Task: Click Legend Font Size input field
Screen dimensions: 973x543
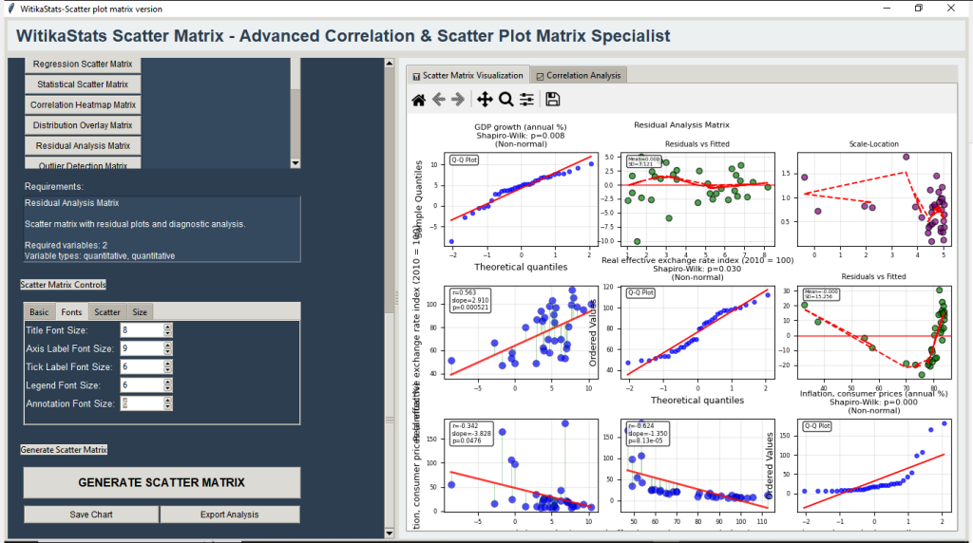Action: [143, 384]
